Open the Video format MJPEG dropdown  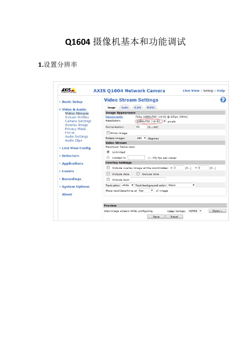pyautogui.click(x=195, y=211)
